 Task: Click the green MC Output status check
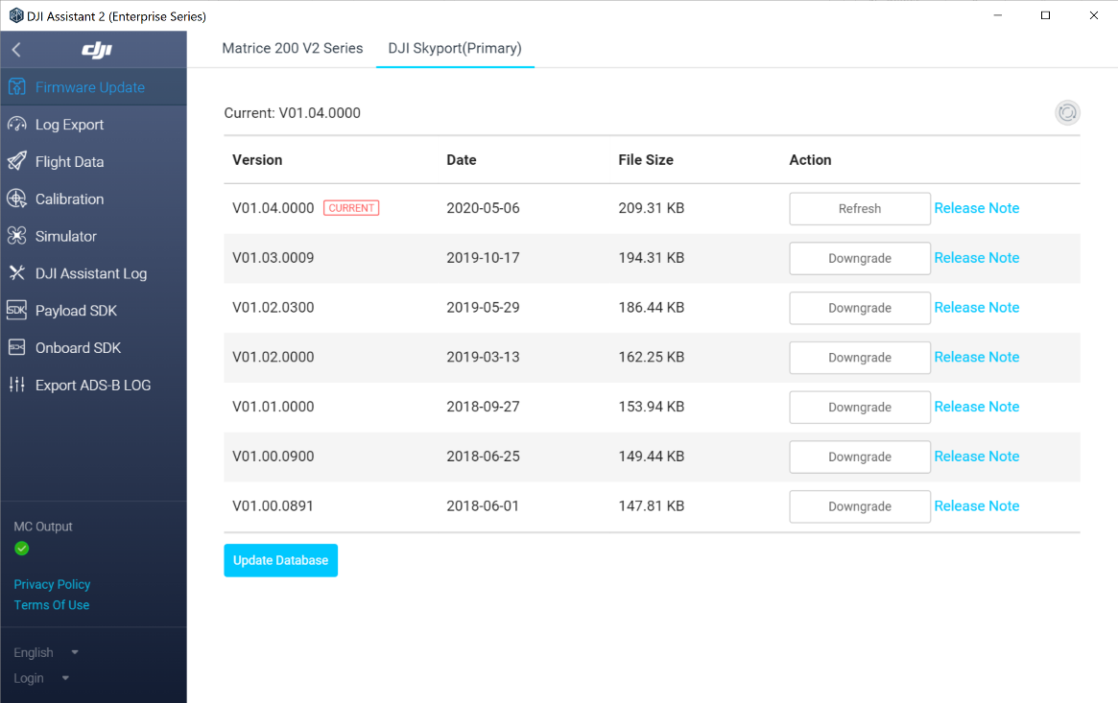[x=22, y=549]
